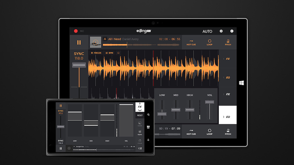Viewport: 294px width, 165px height.
Task: Sync deck A at 118.0 BPM
Action: point(79,56)
